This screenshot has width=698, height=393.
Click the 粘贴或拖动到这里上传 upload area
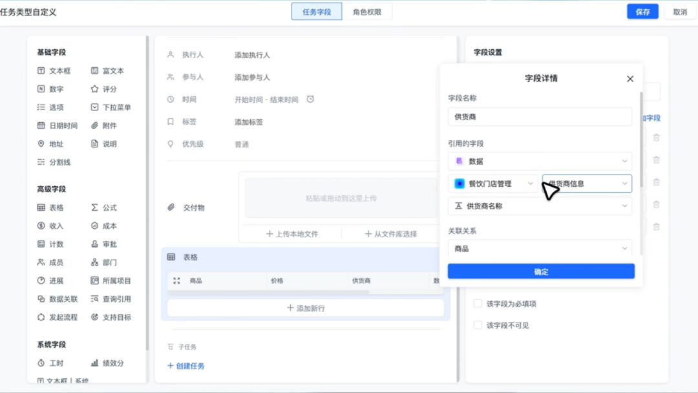[x=341, y=198]
